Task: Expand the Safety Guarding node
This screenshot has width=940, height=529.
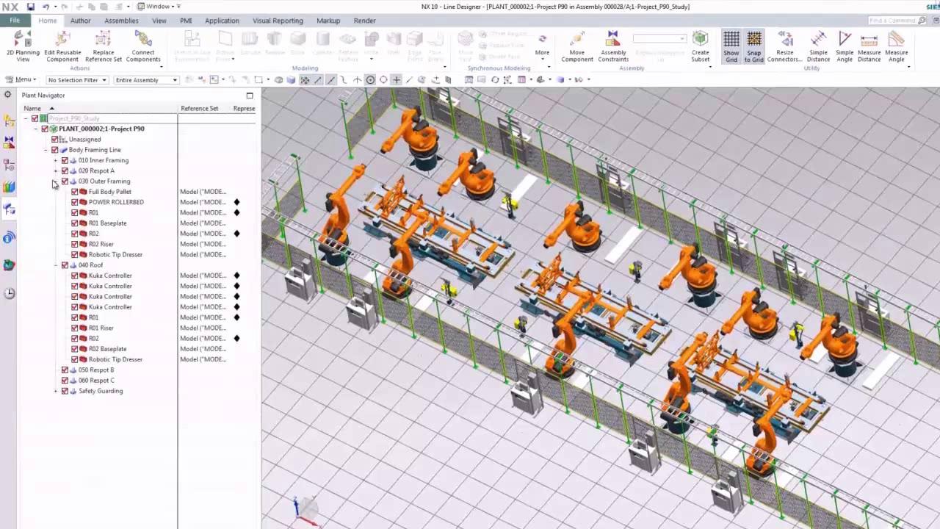Action: [56, 392]
